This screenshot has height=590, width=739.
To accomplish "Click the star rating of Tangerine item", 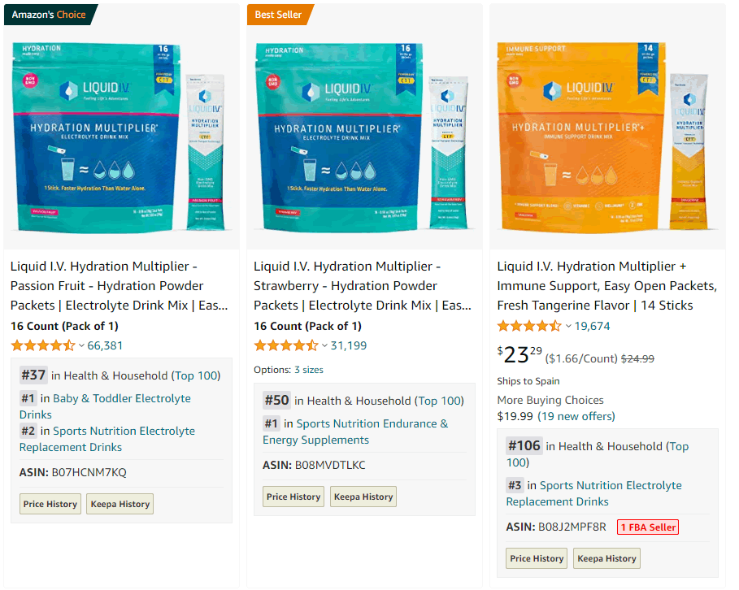I will (529, 326).
